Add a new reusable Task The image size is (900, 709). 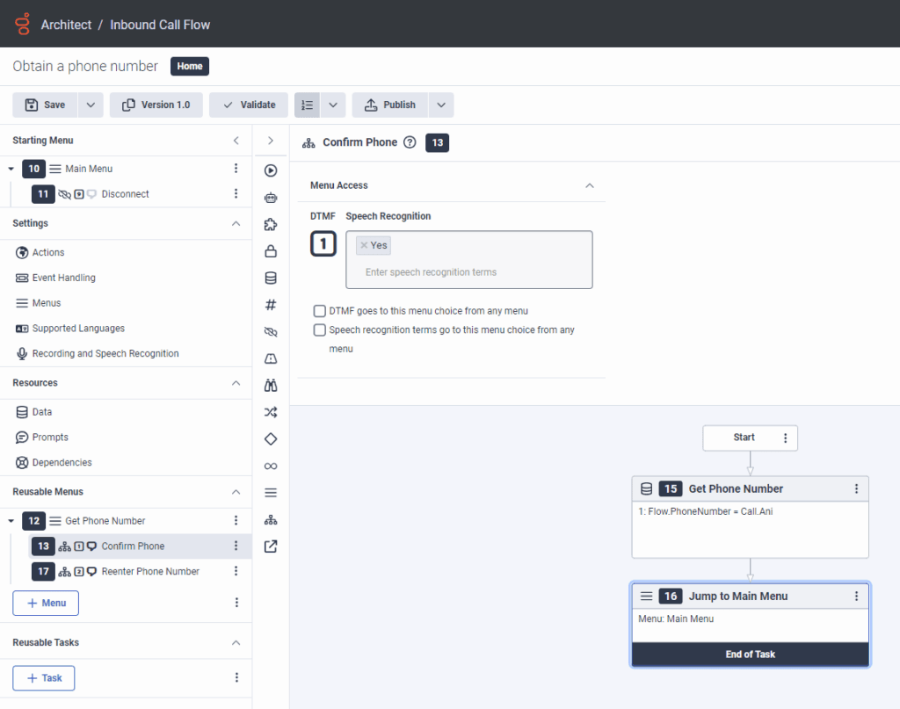[x=43, y=678]
